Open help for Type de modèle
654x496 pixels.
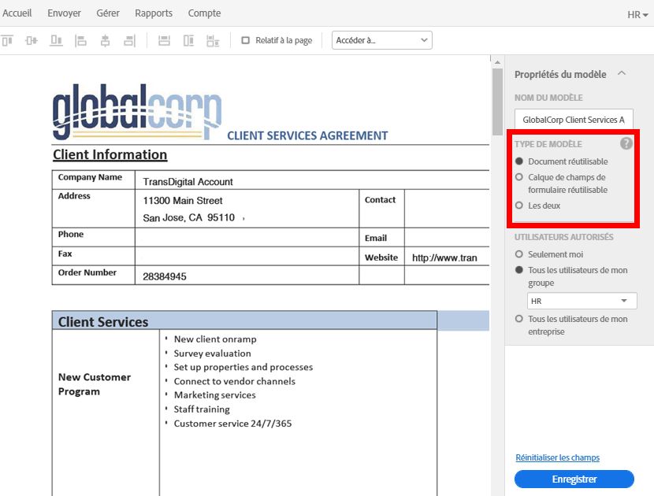626,143
